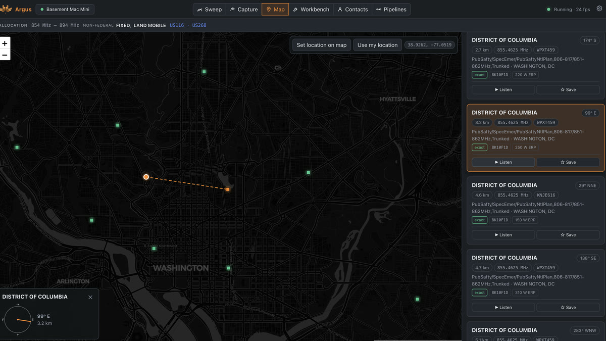The width and height of the screenshot is (606, 341).
Task: Switch to the Sweep tab
Action: coord(210,9)
